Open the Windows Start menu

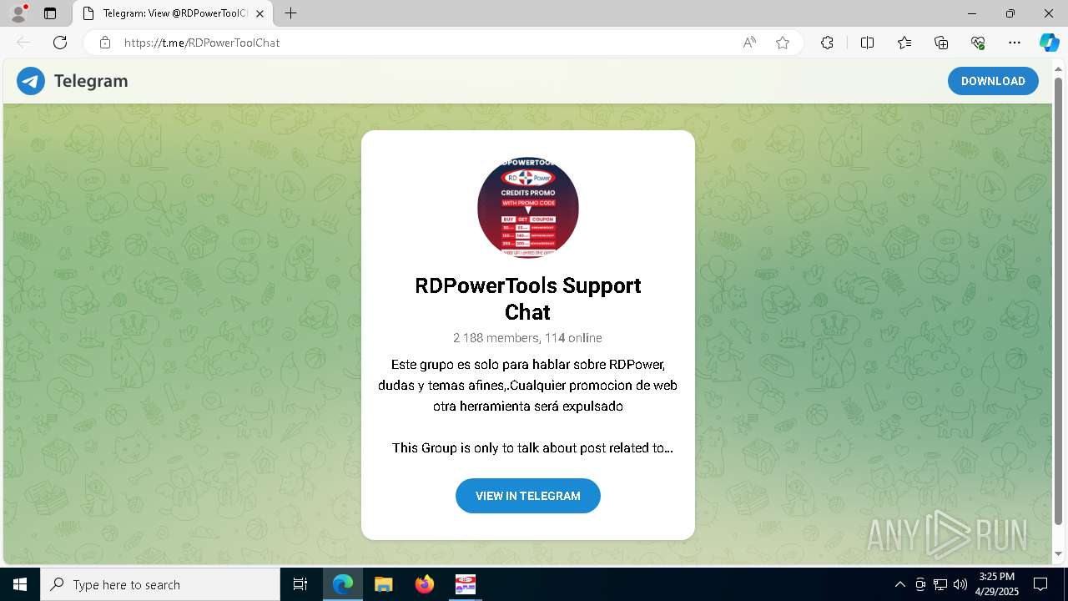[x=20, y=584]
